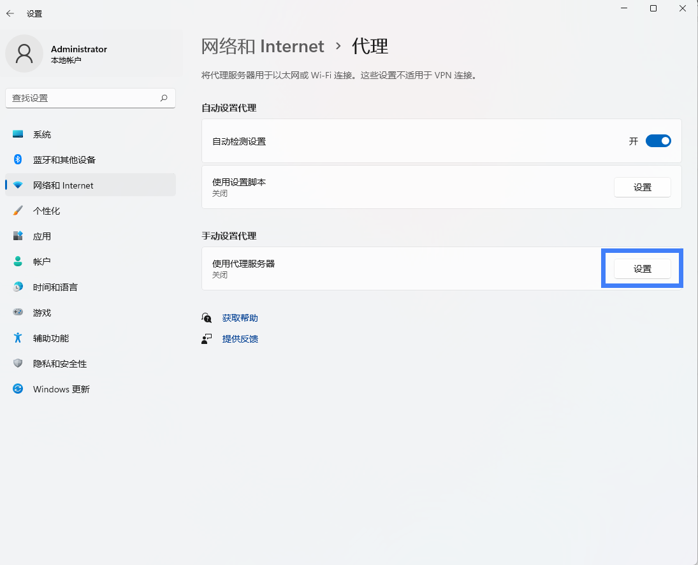This screenshot has height=565, width=698.
Task: Click the 本地帐户 label under Administrator
Action: coord(66,60)
